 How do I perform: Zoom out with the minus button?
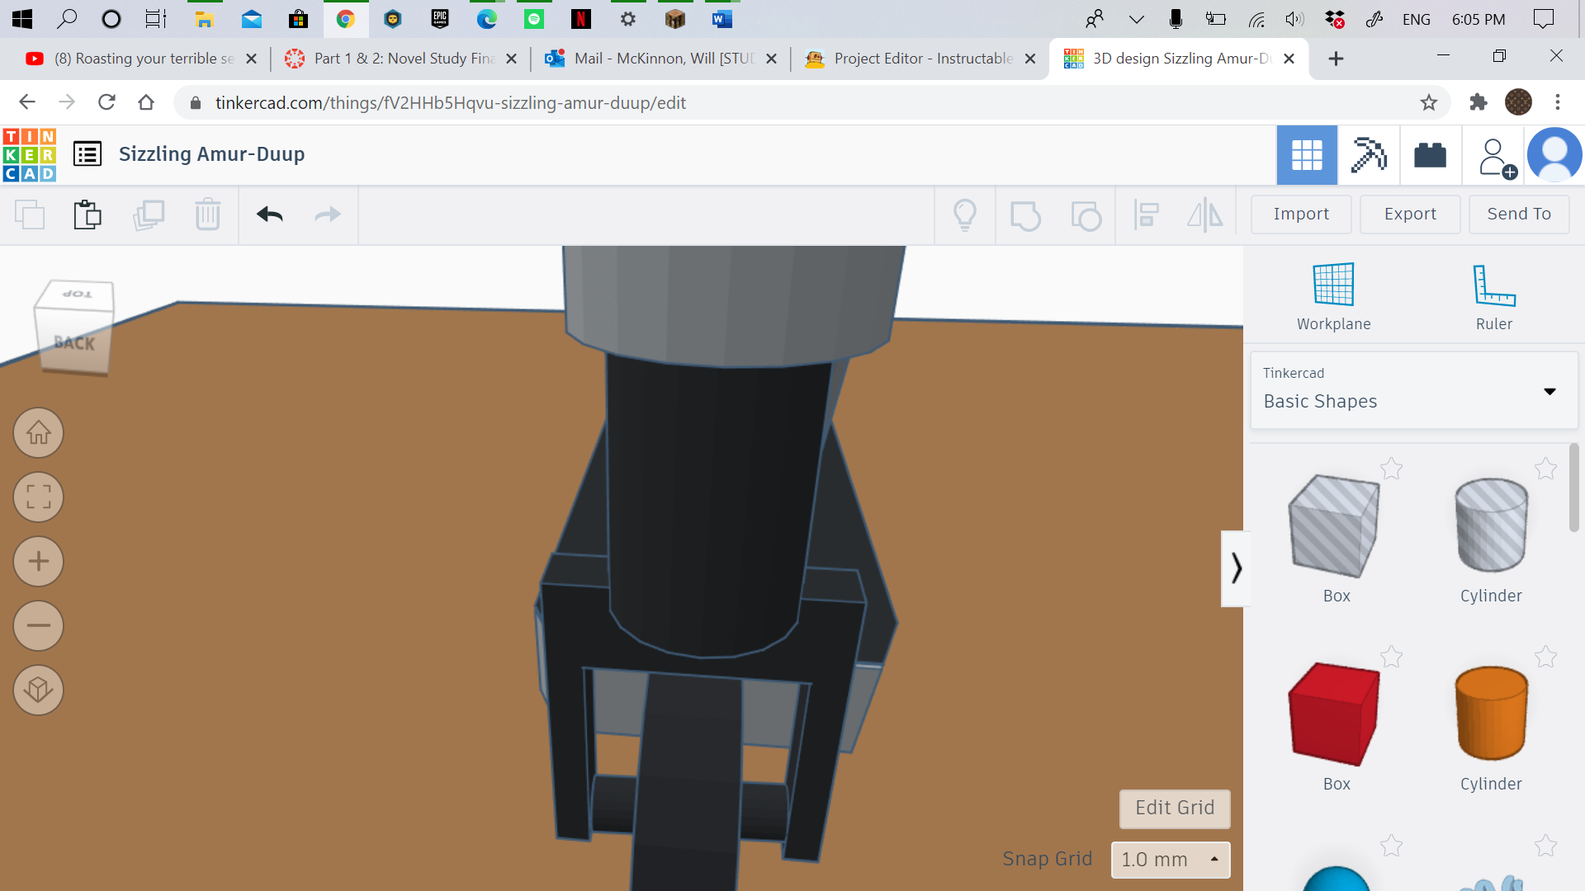pyautogui.click(x=39, y=625)
